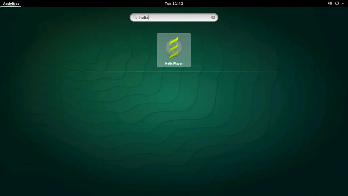Expand the system menu dropdown arrow

343,3
